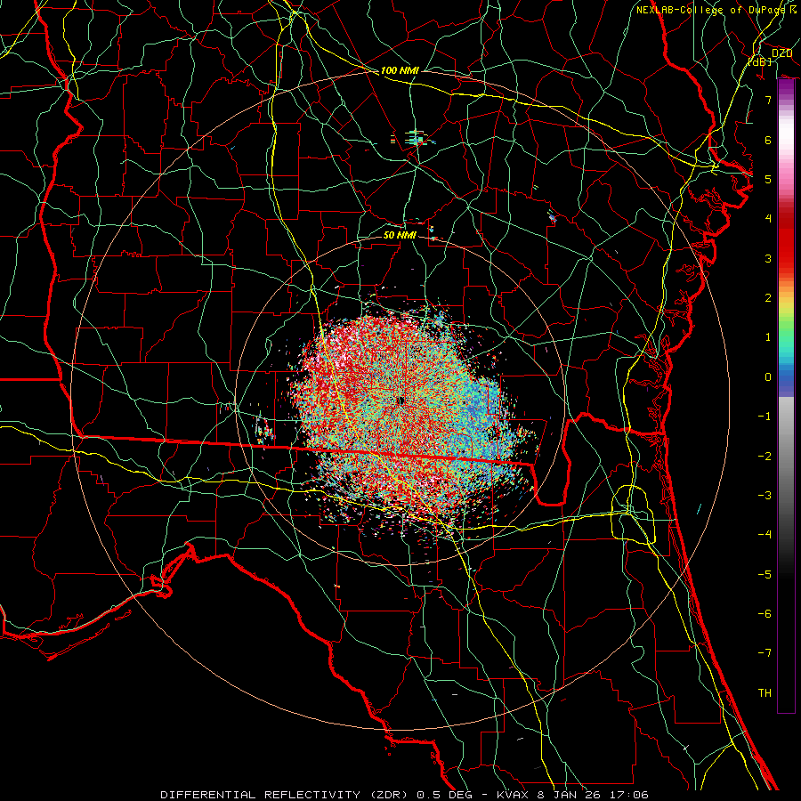Click the -2 value on the color scale

pyautogui.click(x=765, y=457)
